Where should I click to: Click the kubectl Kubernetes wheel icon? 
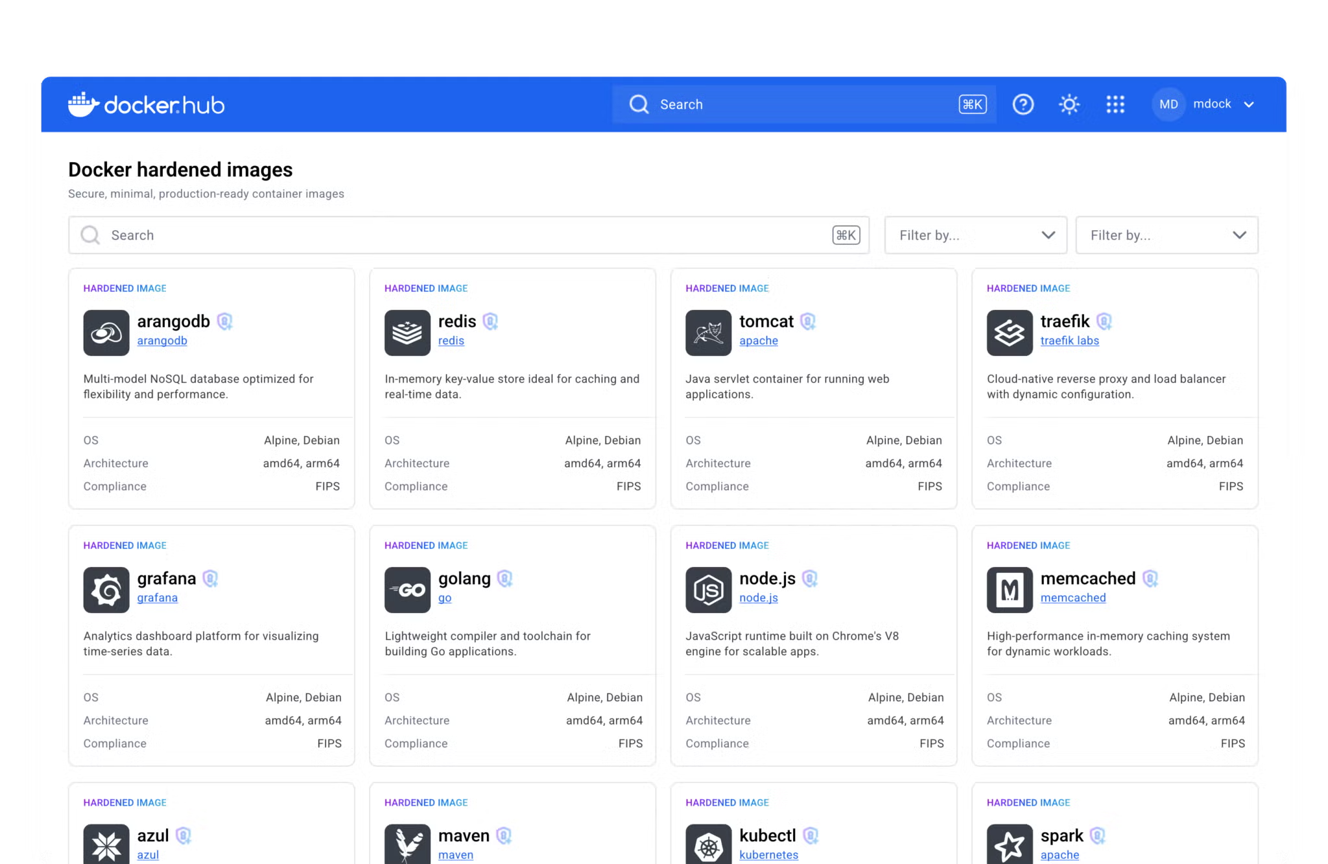708,843
